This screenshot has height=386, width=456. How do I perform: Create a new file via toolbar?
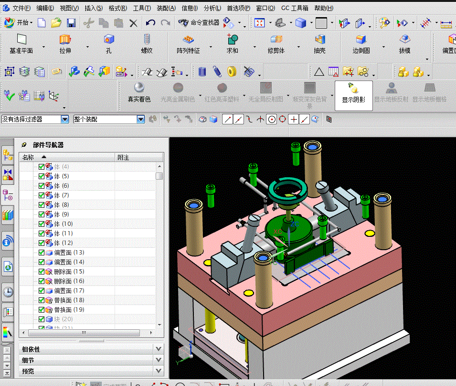click(42, 23)
